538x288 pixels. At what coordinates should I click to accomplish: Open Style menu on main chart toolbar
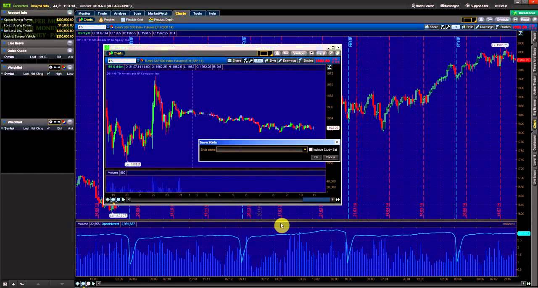(467, 27)
